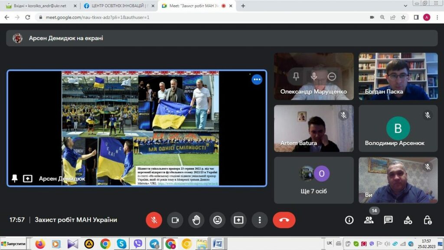Pin Арсен Демидюк's presentation tile
Screen dimensions: 444x250
(x=15, y=178)
